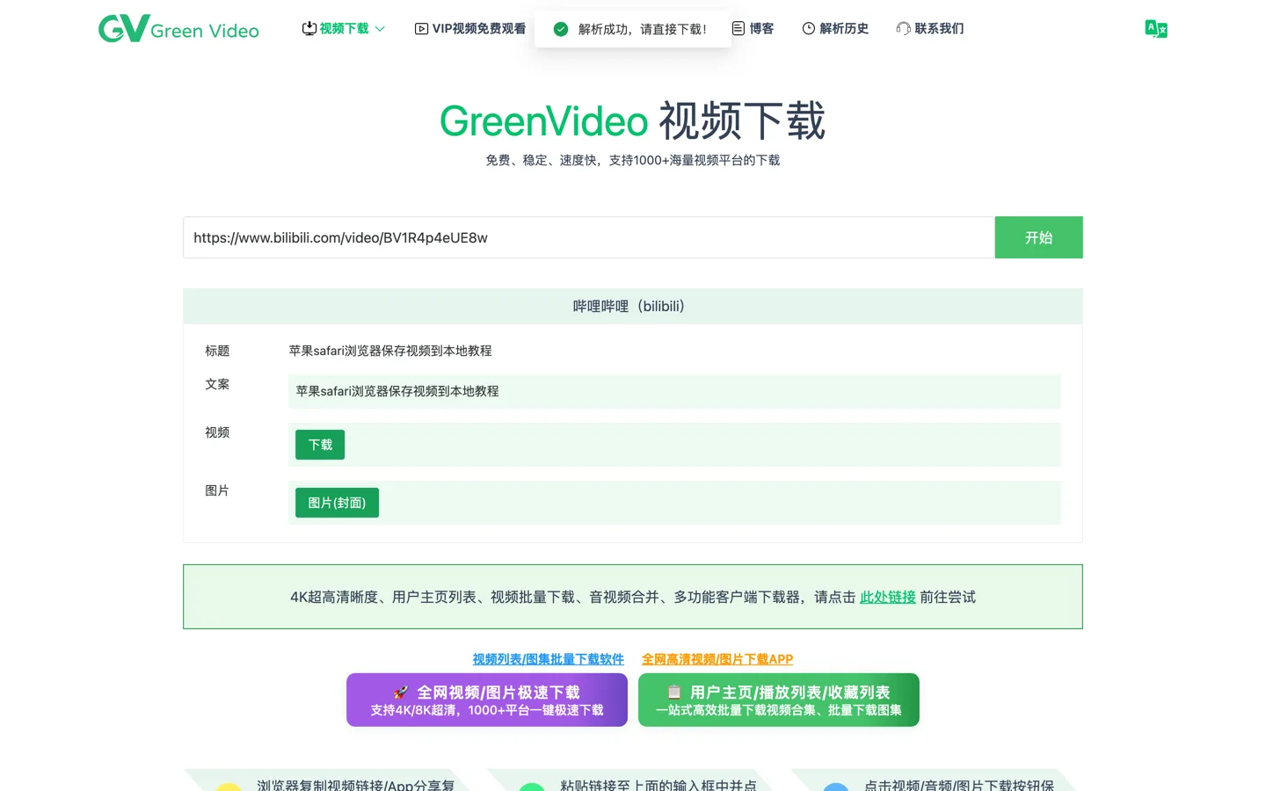The width and height of the screenshot is (1266, 791).
Task: Click the 此处链接 hyperlink
Action: tap(888, 597)
